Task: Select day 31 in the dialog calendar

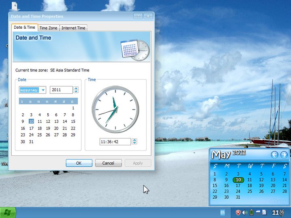Action: 31,142
